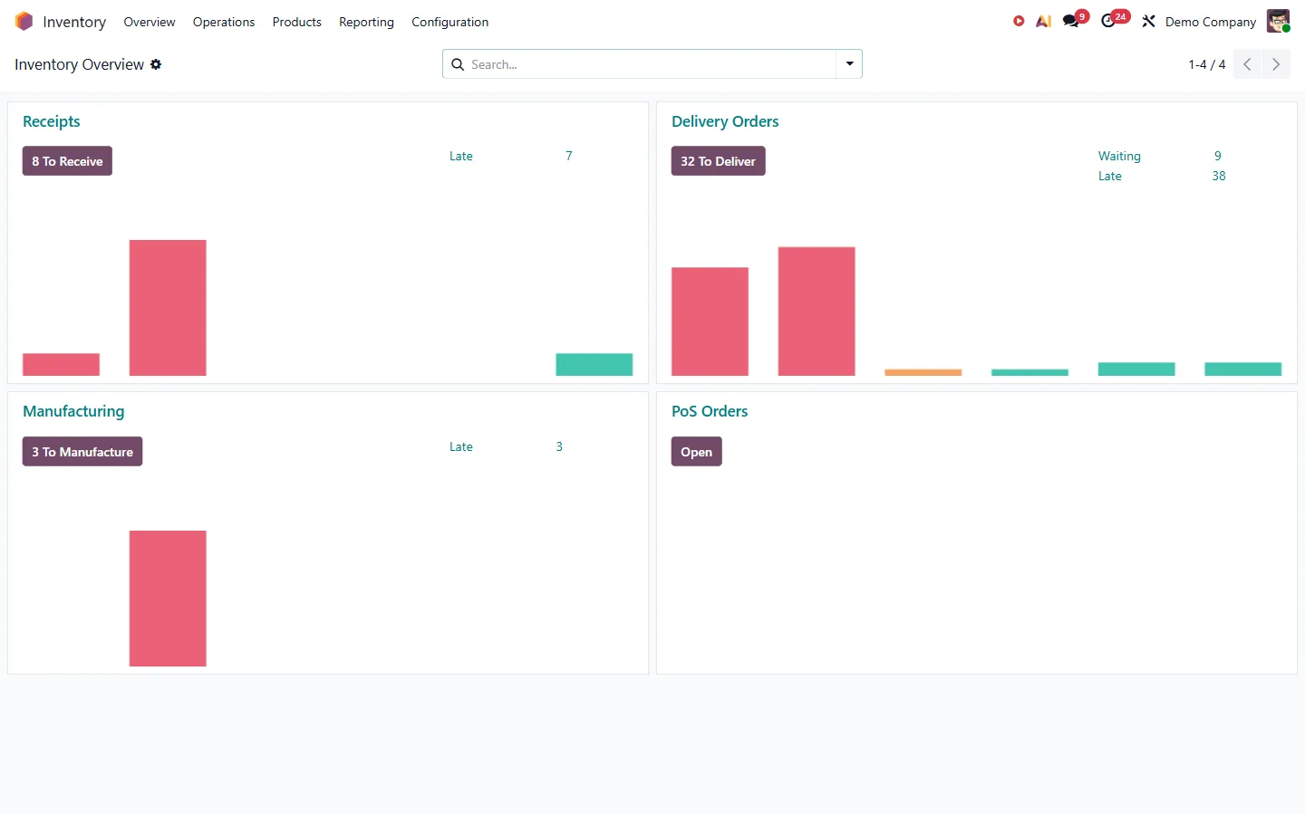Open the Manufacturing card title
Screen dimensions: 1305x815
coord(73,411)
